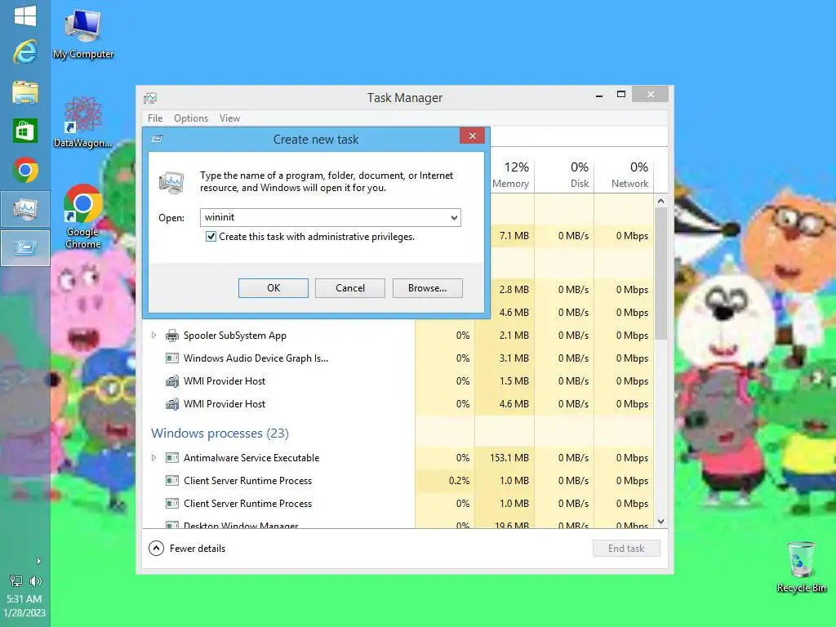Open the Windows Start button

pos(25,16)
